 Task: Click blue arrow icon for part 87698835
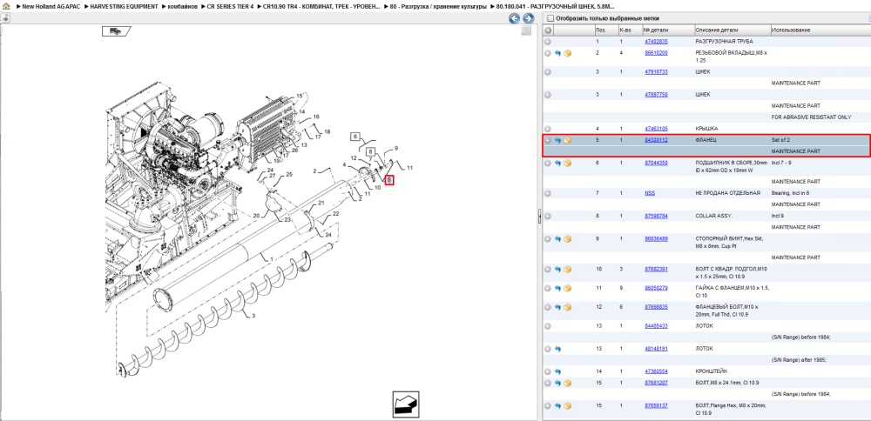click(x=557, y=307)
